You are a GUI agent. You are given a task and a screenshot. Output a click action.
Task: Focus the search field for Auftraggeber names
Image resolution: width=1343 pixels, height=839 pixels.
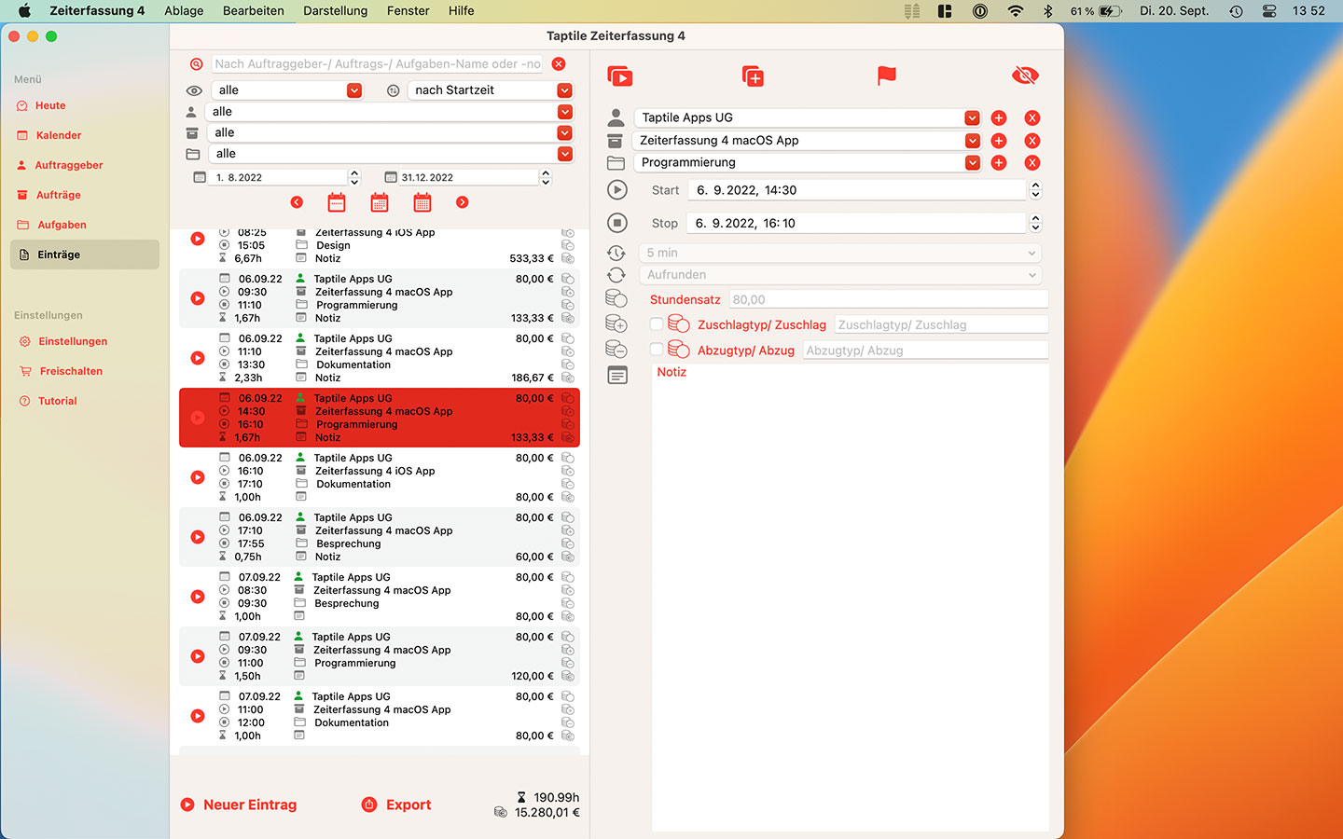[x=377, y=64]
